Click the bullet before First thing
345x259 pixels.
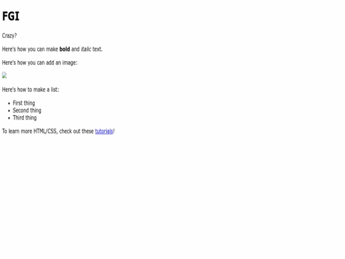click(9, 104)
